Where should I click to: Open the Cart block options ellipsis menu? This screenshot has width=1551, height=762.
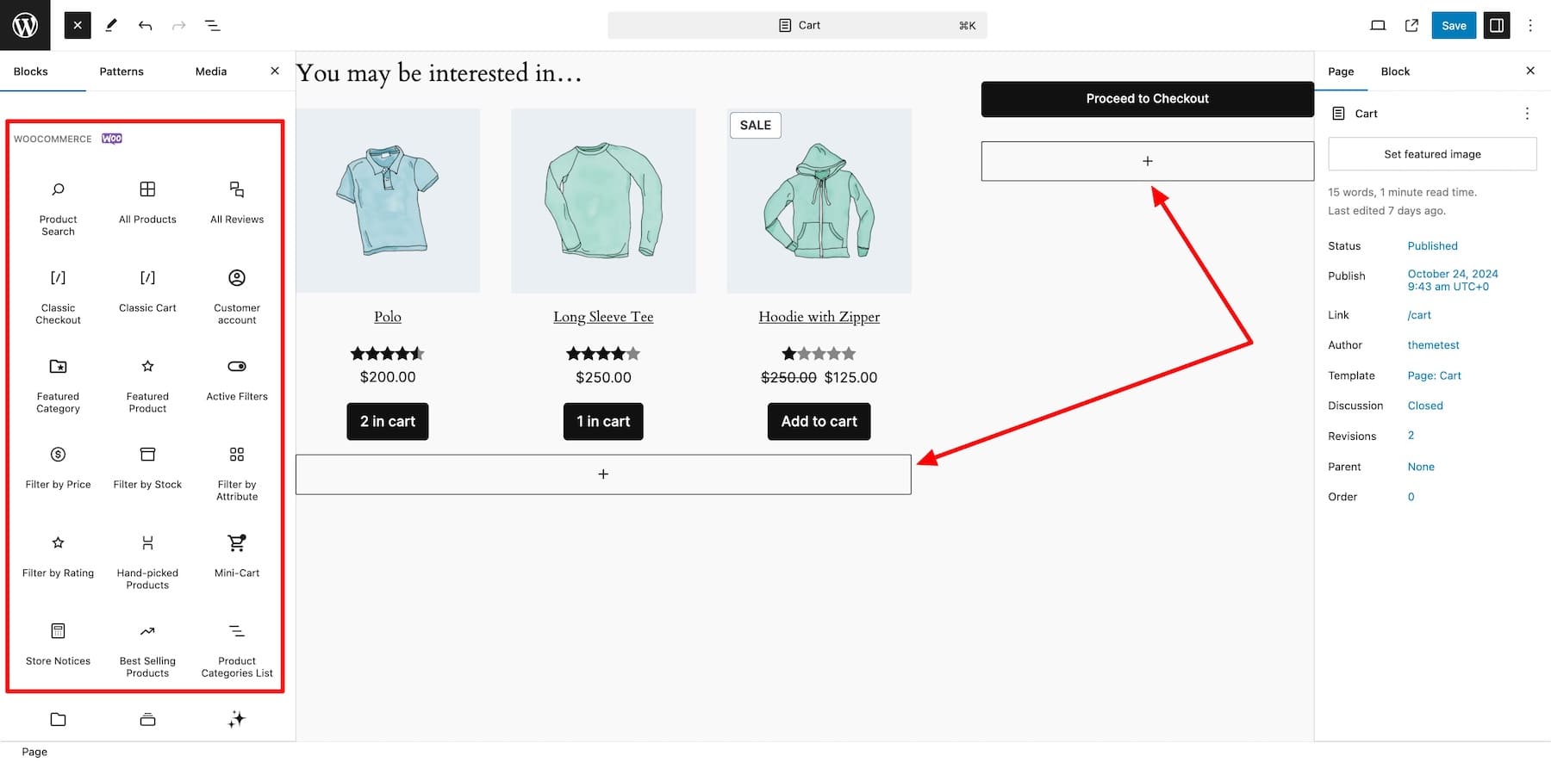[1528, 113]
